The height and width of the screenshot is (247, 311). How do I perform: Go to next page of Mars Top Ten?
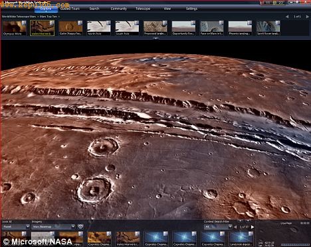click(308, 17)
